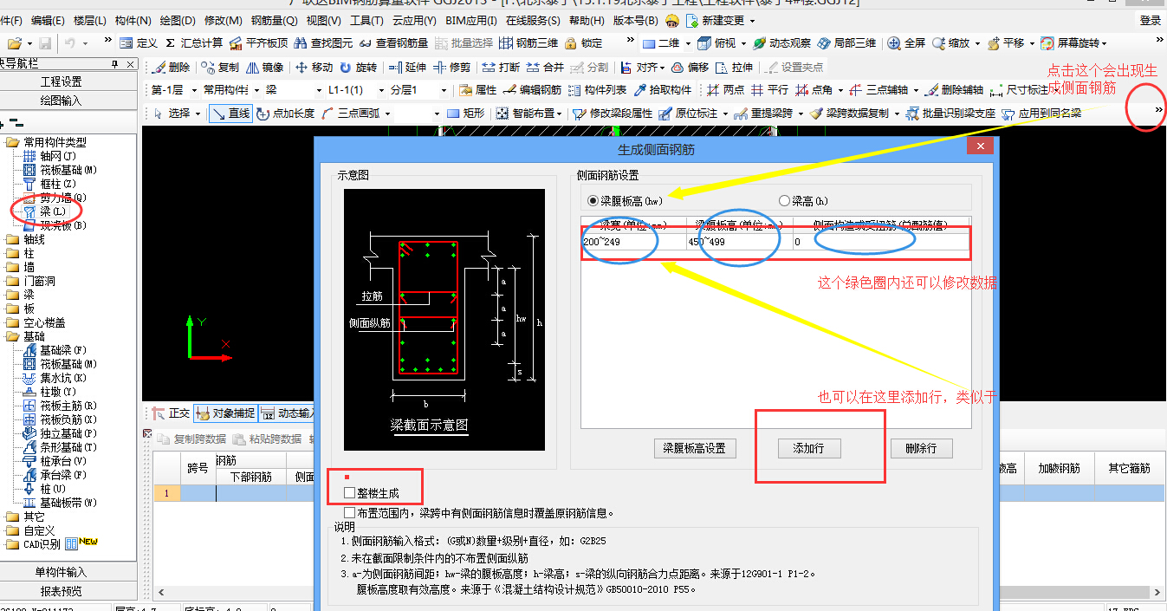The width and height of the screenshot is (1167, 611).
Task: Check the 整楼生成 checkbox
Action: (349, 493)
